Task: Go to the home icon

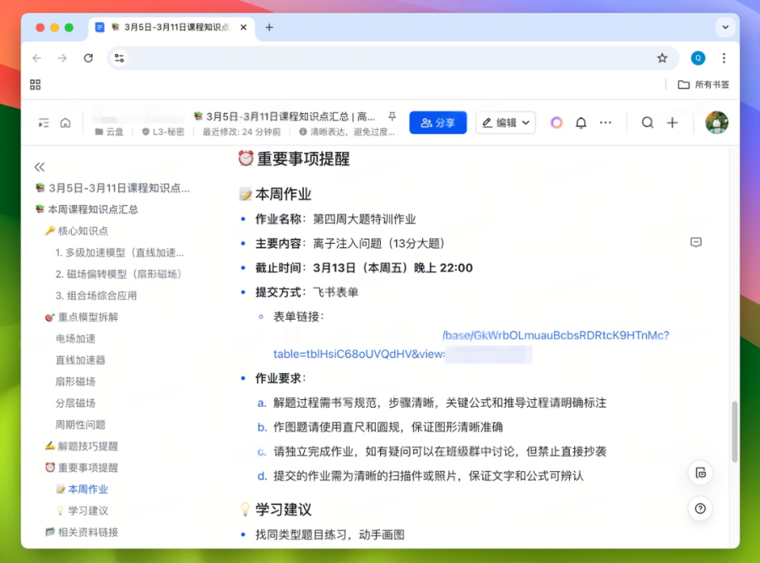Action: (x=65, y=123)
